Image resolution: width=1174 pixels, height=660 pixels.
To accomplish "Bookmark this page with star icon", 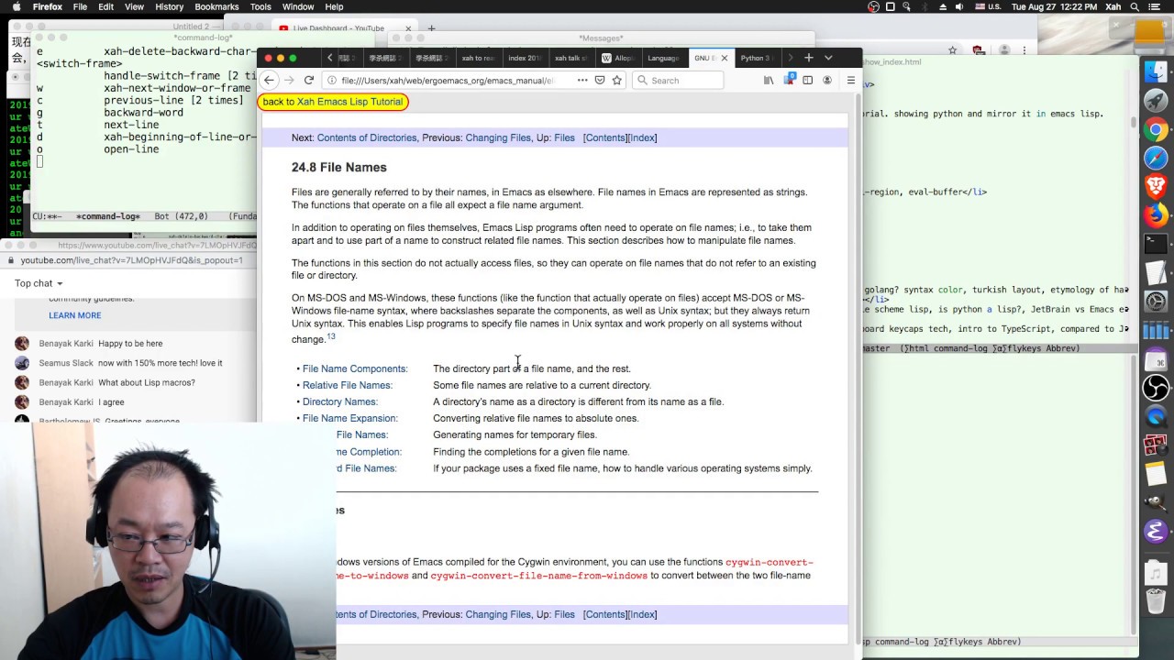I will coord(617,80).
